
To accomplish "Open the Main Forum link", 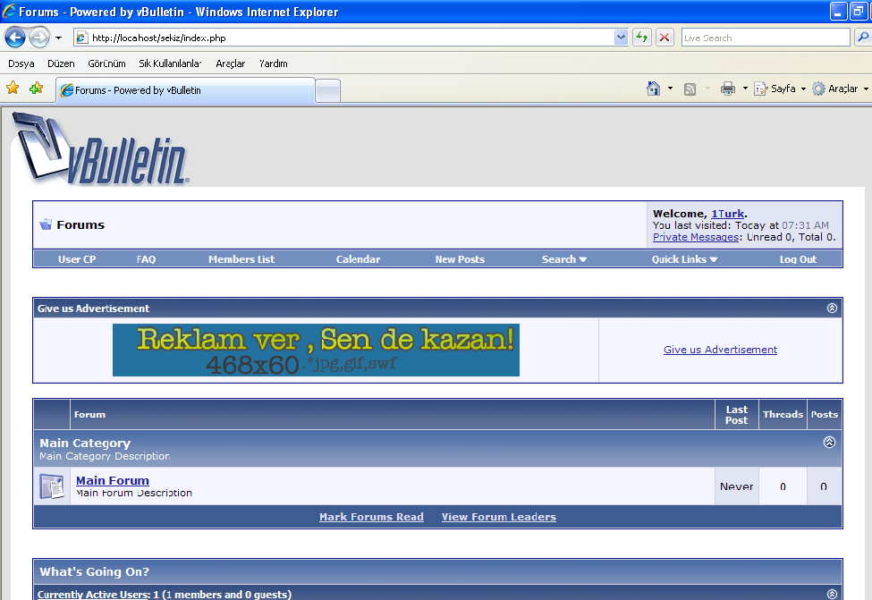I will coord(113,480).
